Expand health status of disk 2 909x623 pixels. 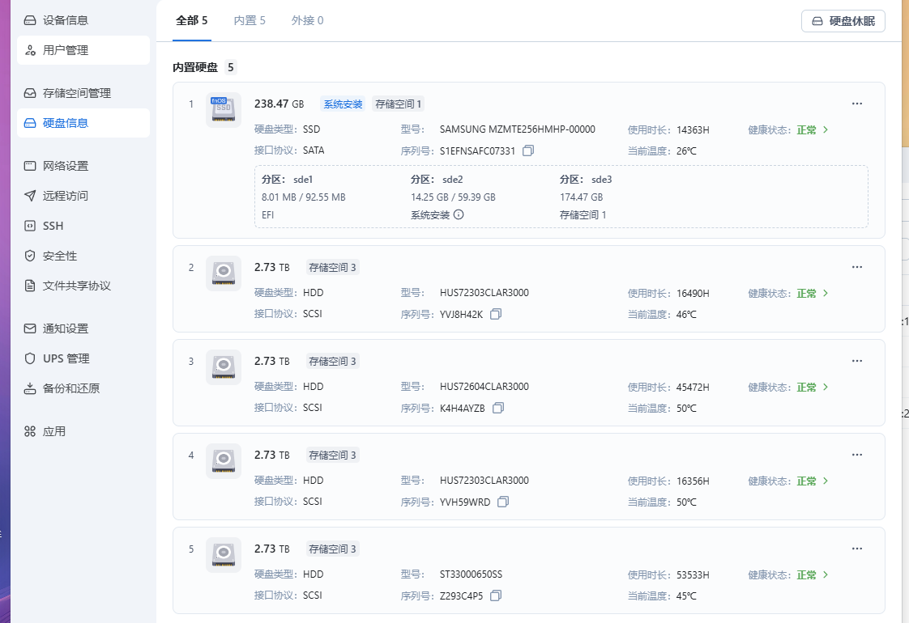(811, 293)
